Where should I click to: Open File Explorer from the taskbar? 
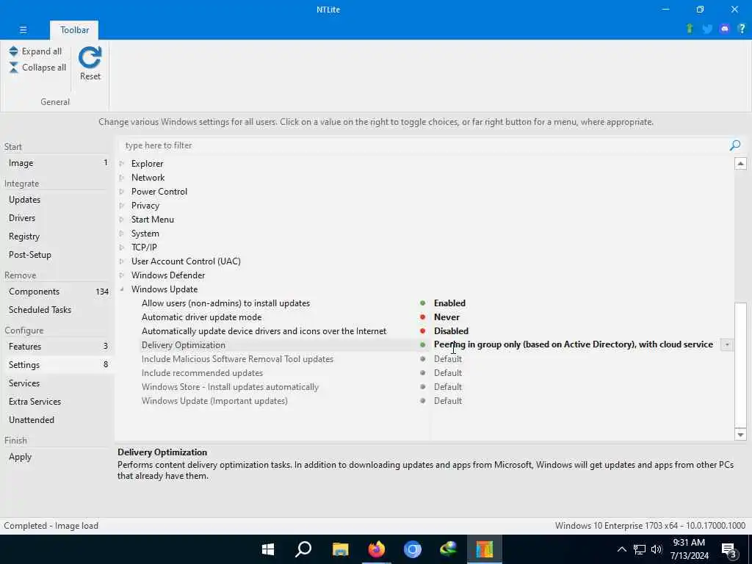[340, 549]
